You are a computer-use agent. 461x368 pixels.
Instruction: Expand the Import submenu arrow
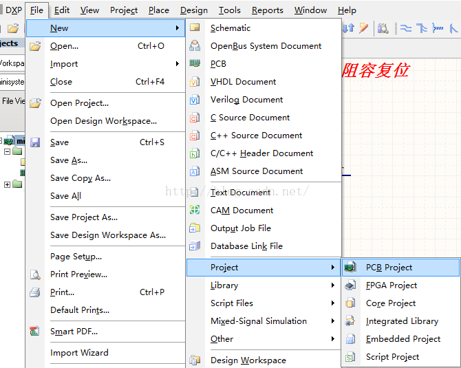(x=178, y=63)
